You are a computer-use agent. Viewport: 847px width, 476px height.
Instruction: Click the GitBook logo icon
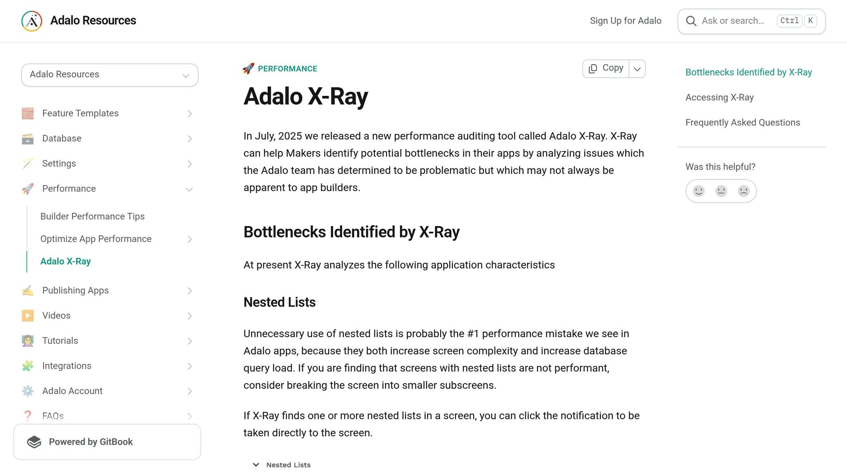(34, 442)
